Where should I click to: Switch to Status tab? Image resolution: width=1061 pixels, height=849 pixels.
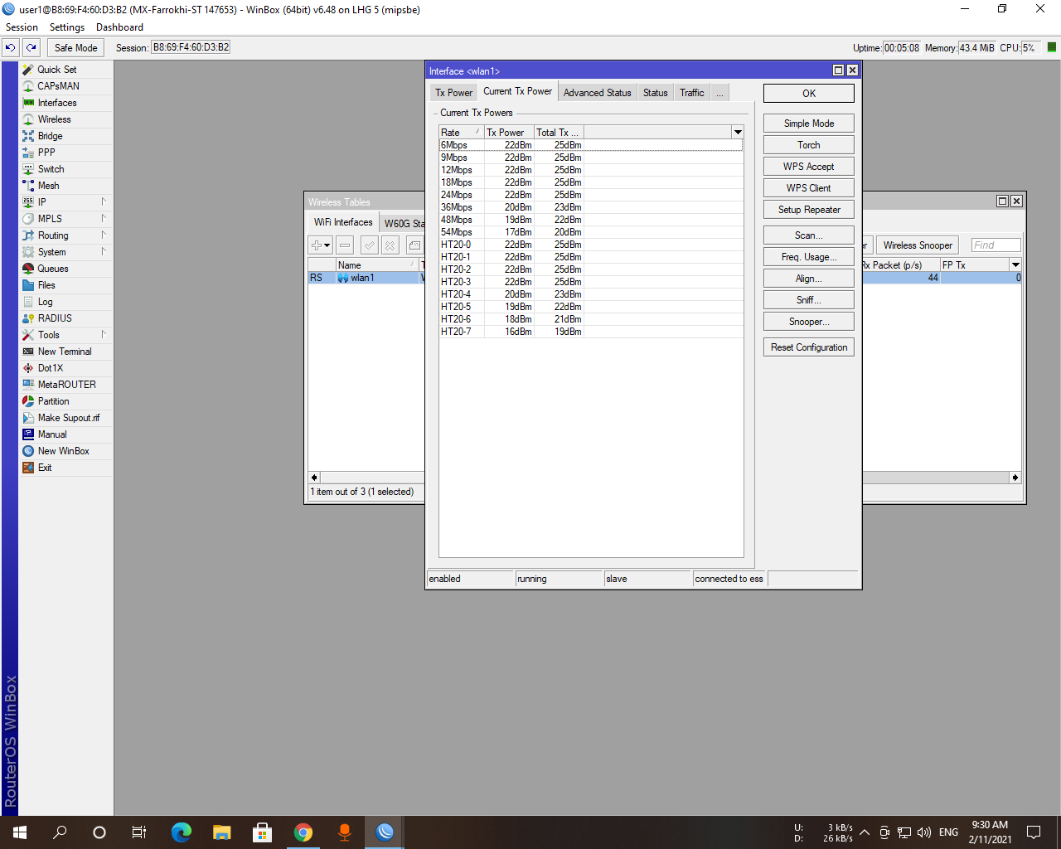click(x=655, y=93)
